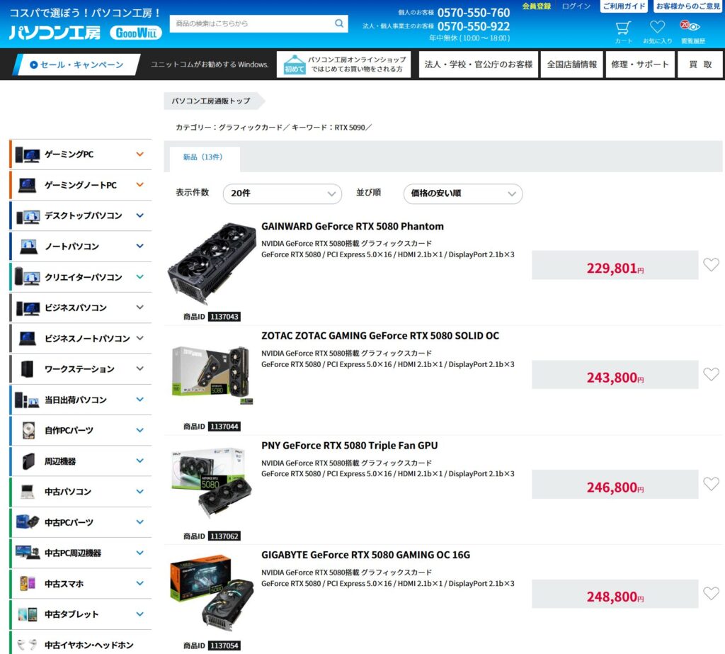The image size is (725, 654).
Task: Click the パソコン工房 logo
Action: click(55, 33)
